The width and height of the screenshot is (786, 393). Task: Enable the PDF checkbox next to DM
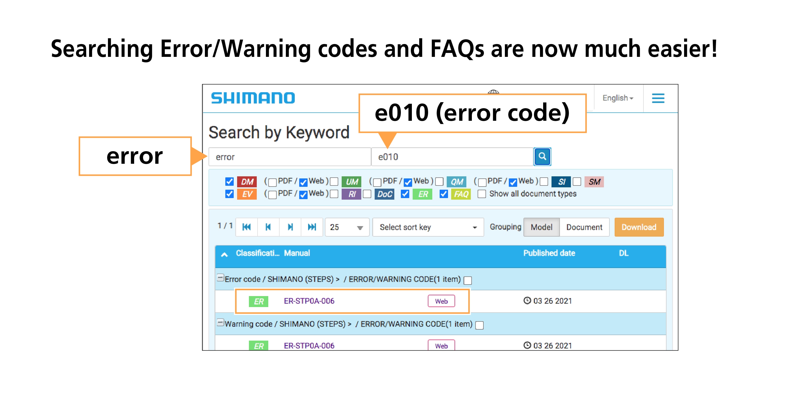tap(272, 182)
